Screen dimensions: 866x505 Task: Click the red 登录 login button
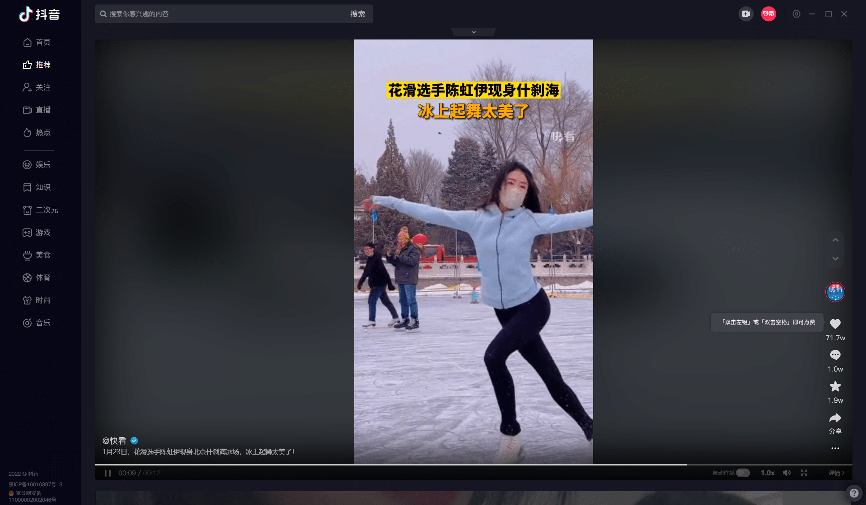(x=768, y=14)
